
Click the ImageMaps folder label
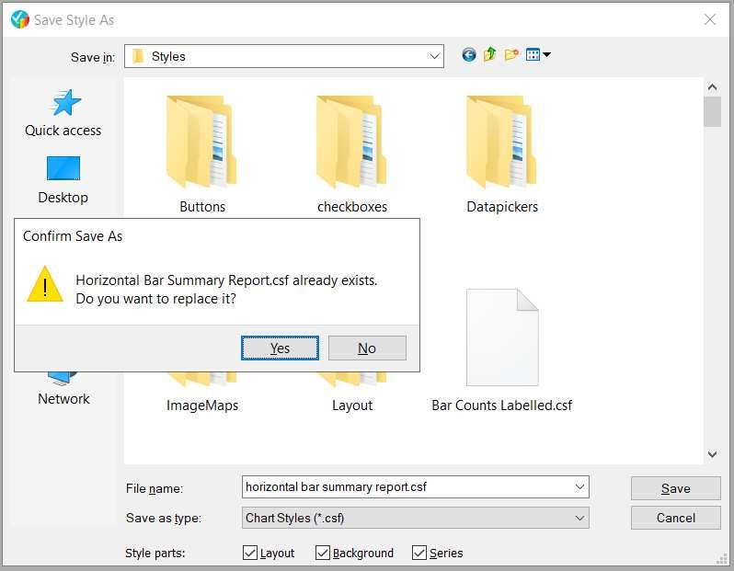tap(202, 405)
